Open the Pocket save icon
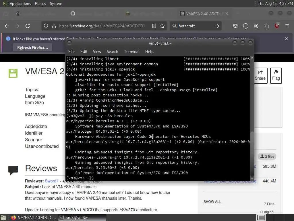This screenshot has width=294, height=221. click(235, 26)
